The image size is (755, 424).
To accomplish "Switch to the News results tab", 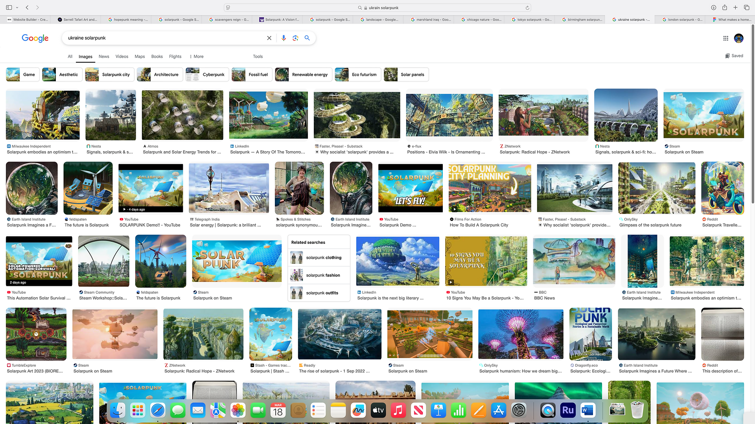I will [x=104, y=57].
